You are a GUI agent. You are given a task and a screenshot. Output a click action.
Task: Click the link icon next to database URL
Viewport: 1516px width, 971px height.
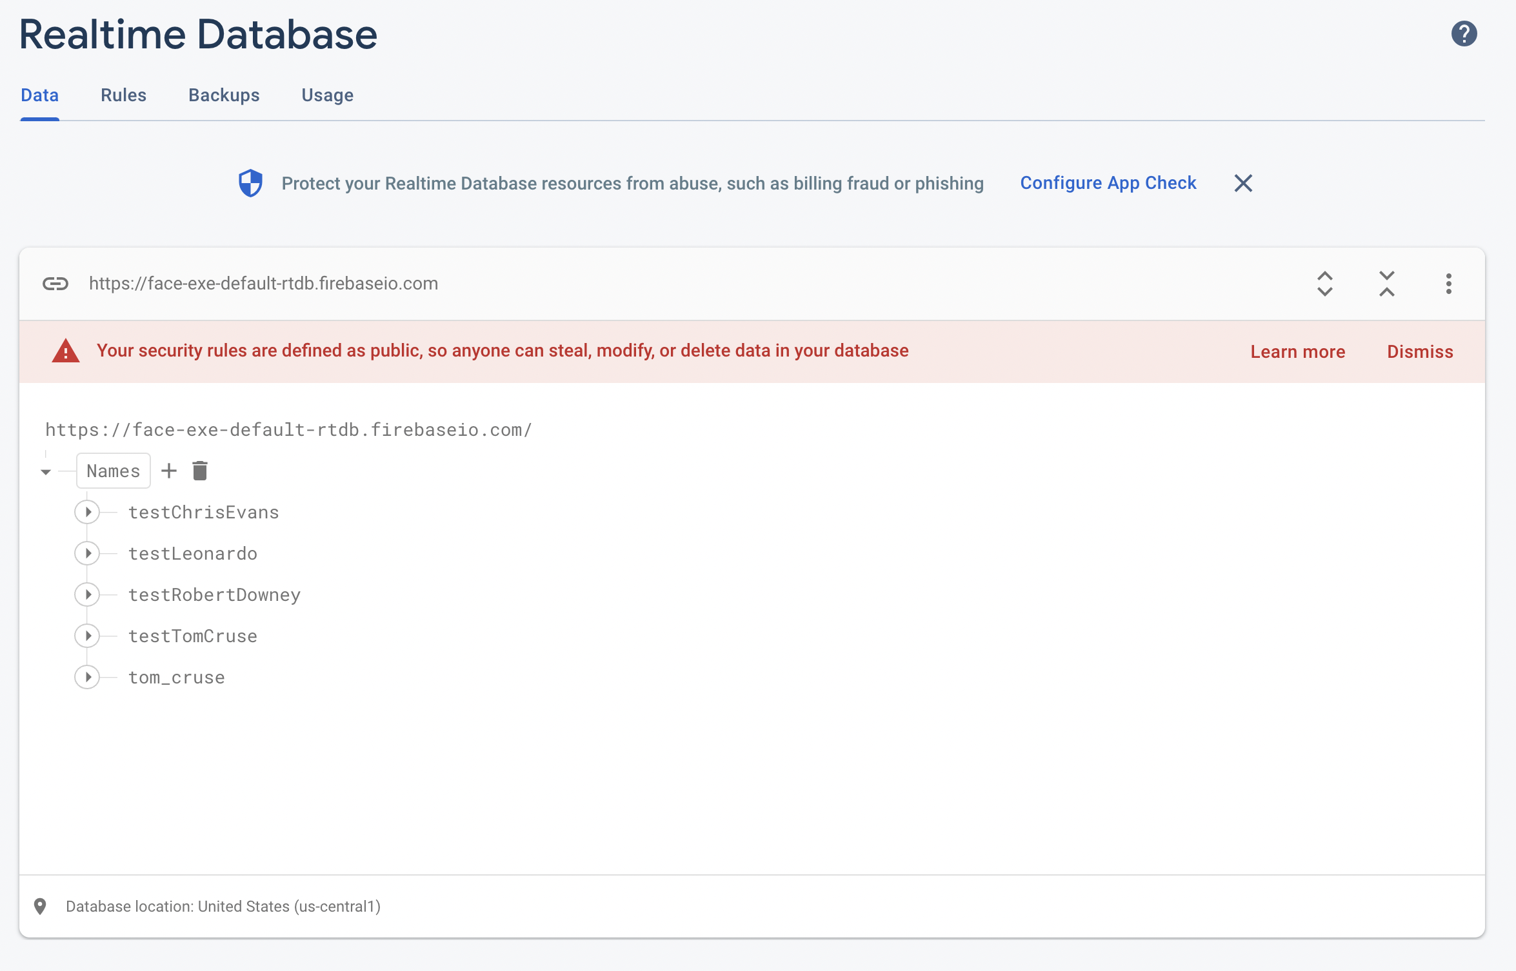click(55, 283)
